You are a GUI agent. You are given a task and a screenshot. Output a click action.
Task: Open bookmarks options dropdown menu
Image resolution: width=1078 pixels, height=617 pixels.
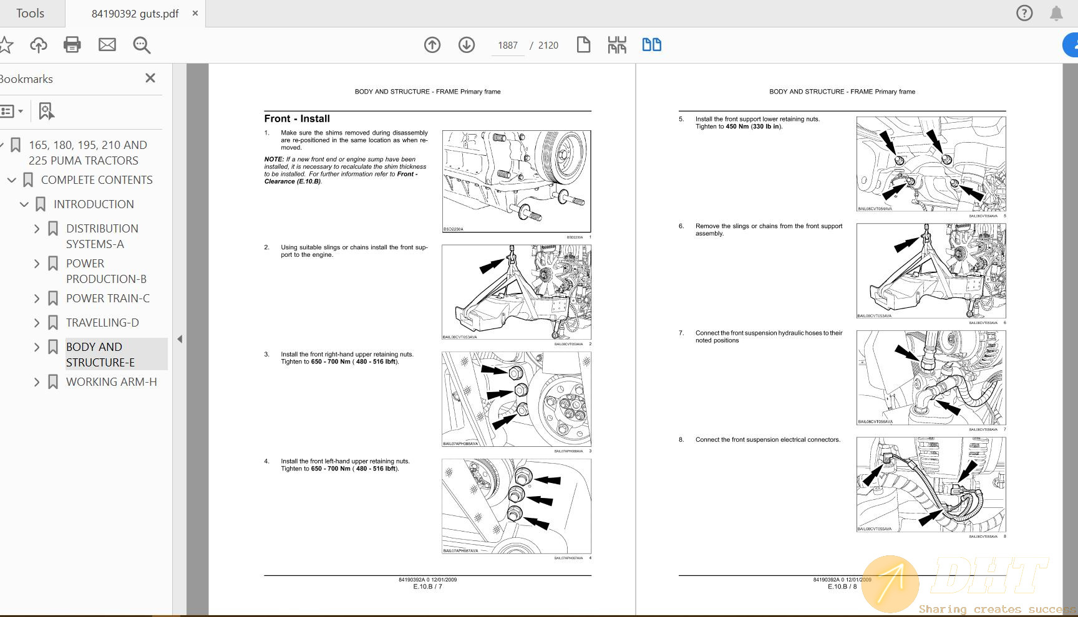[x=12, y=112]
